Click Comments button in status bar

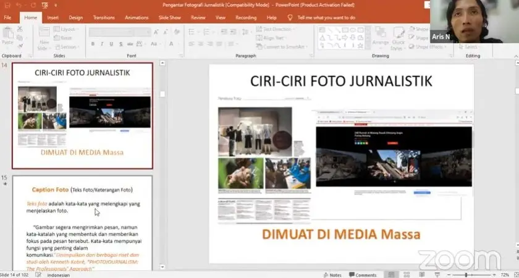[x=363, y=275]
